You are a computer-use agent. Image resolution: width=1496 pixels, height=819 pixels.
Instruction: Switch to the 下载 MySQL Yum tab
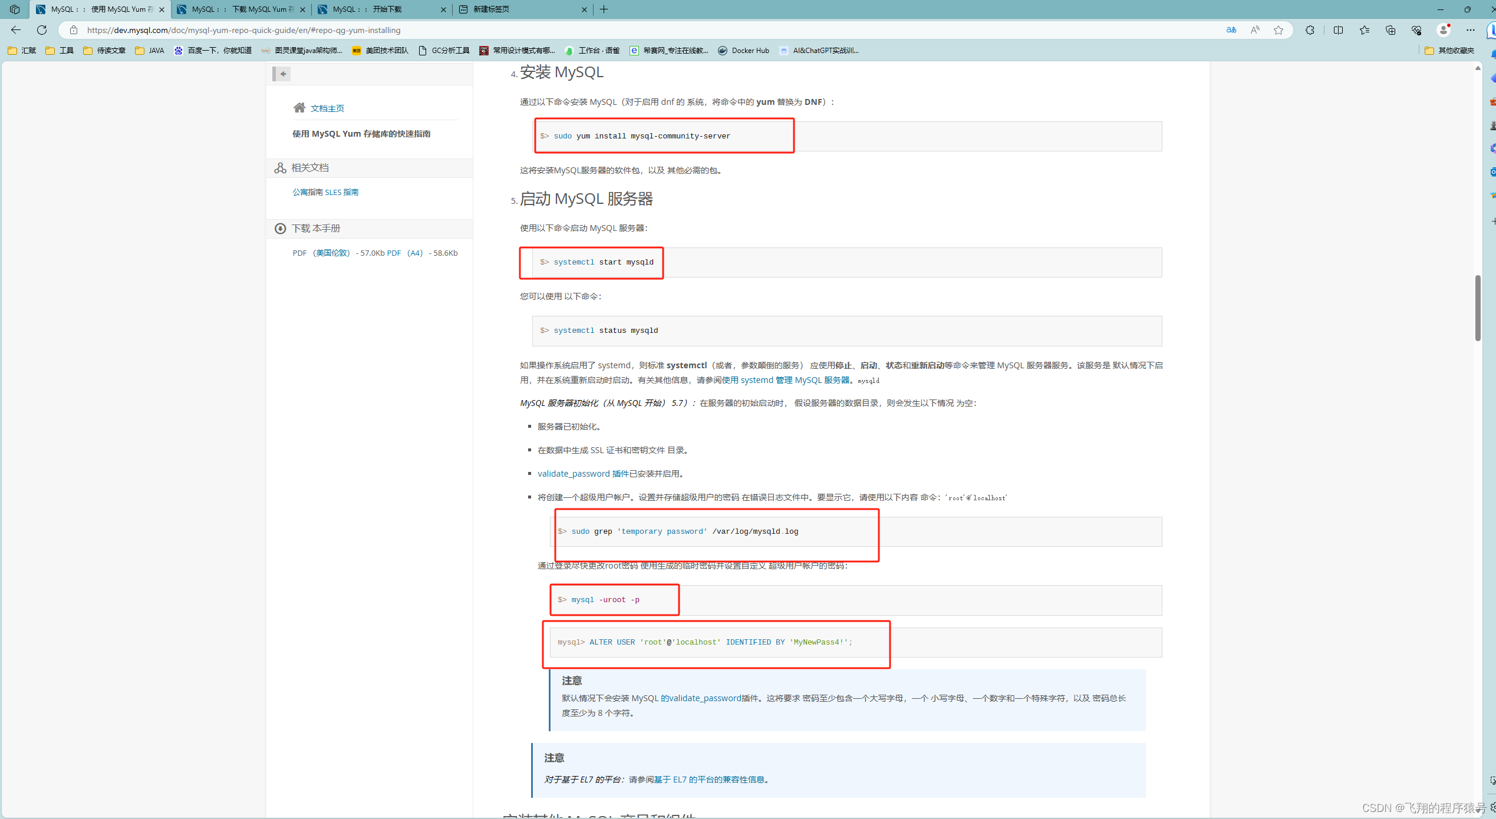(240, 9)
